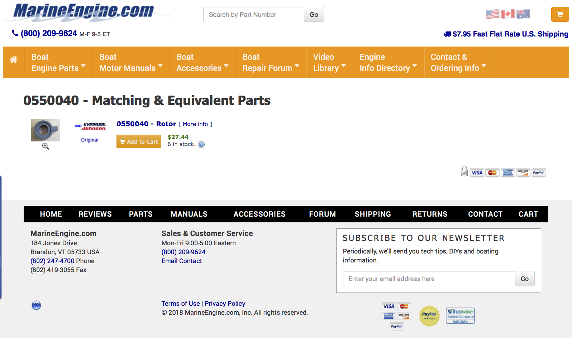This screenshot has height=338, width=572.
Task: Focus the Search by Part Number field
Action: point(254,15)
